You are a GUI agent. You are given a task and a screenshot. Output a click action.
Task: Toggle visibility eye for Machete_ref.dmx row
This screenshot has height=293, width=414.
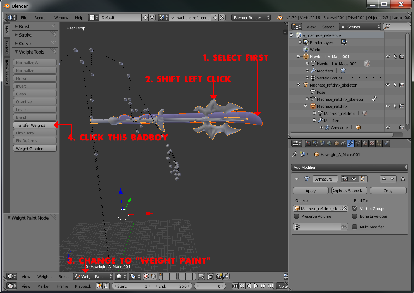click(x=387, y=106)
